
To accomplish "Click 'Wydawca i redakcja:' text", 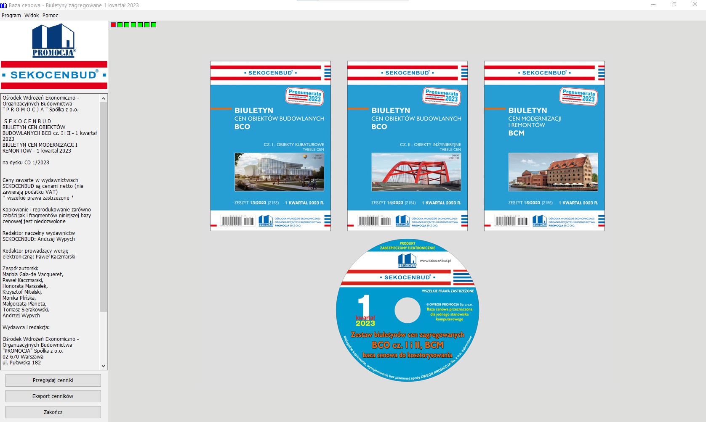I will tap(26, 327).
